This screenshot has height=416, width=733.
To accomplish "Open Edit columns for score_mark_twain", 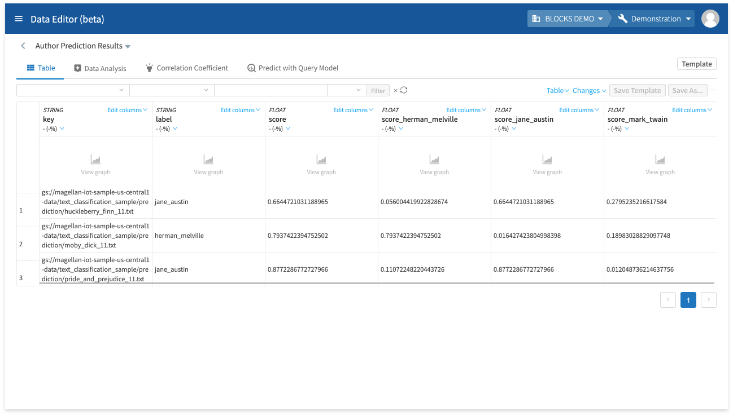I will point(692,110).
